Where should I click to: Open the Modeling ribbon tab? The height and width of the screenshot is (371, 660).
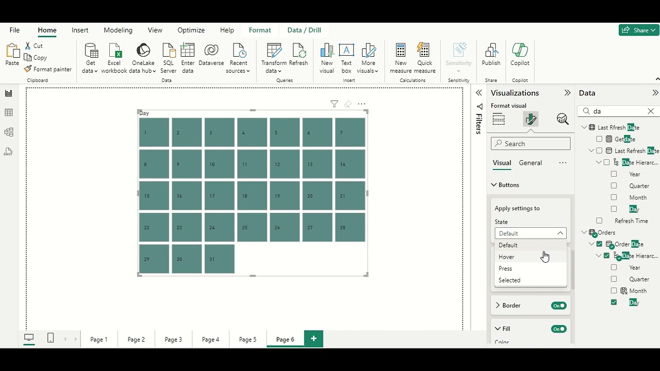(x=118, y=30)
